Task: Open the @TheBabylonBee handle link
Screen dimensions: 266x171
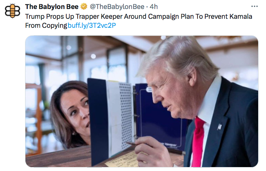Action: point(117,7)
